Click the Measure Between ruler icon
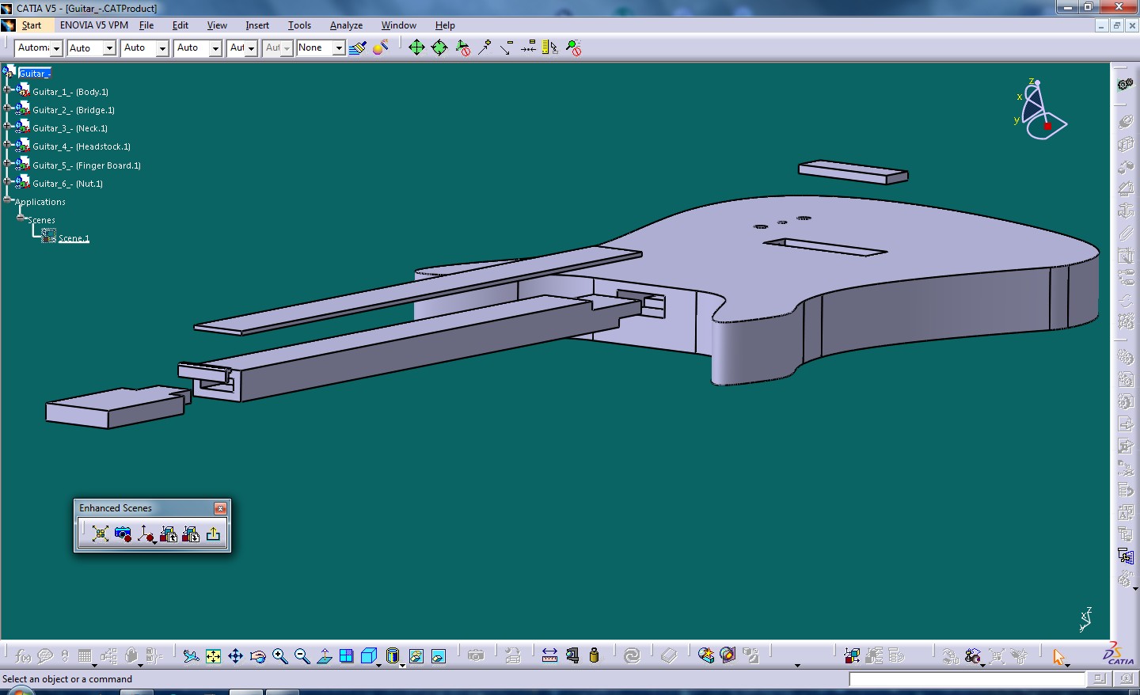Screen dimensions: 1140x695 [549, 656]
